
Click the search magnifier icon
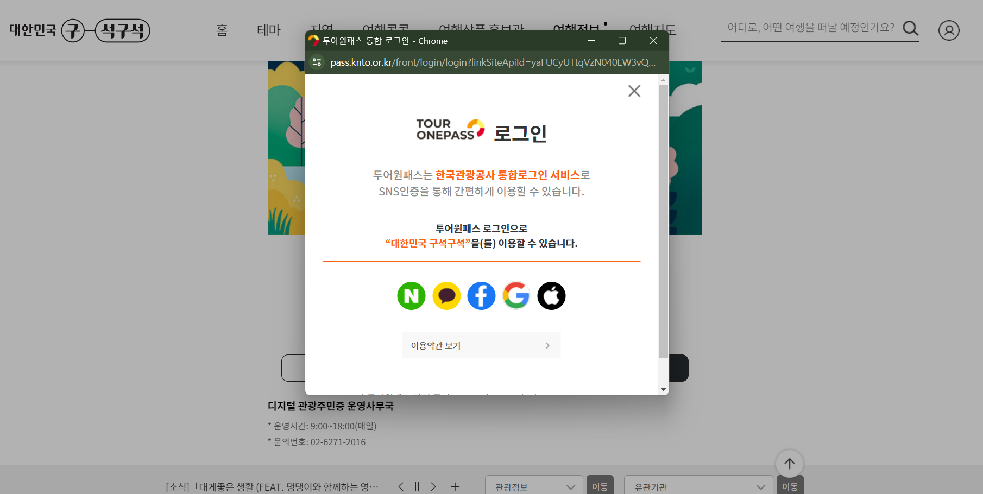click(x=910, y=28)
